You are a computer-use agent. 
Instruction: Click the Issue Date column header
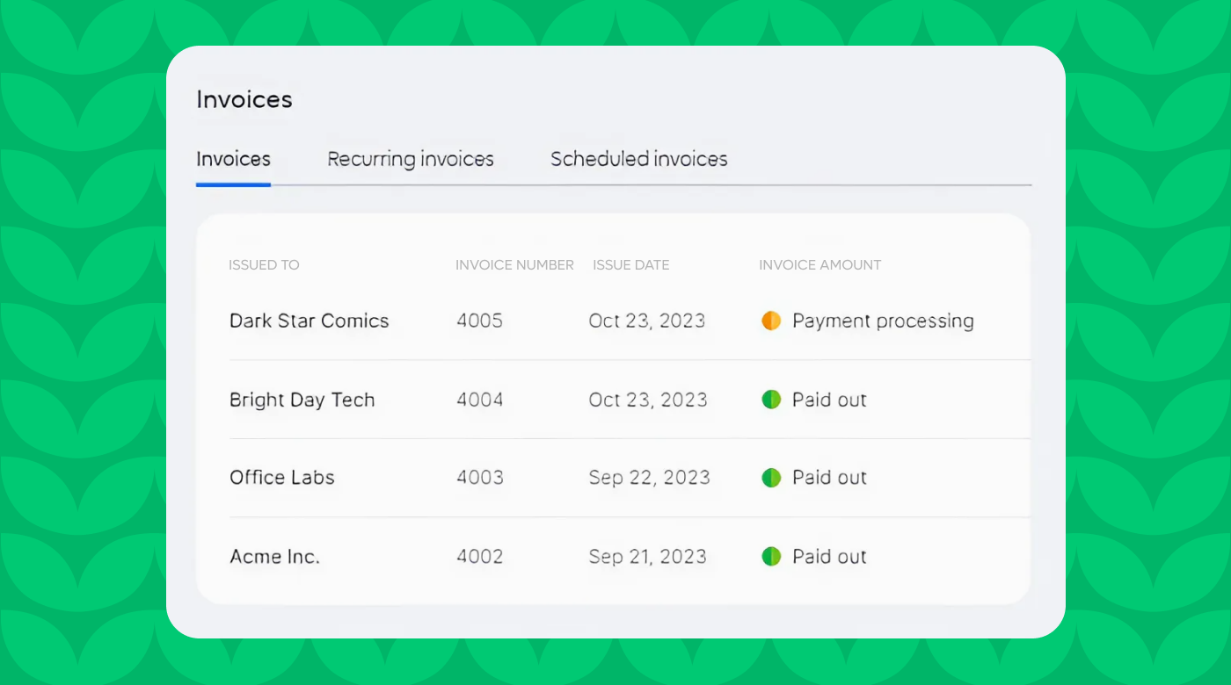[x=630, y=265]
